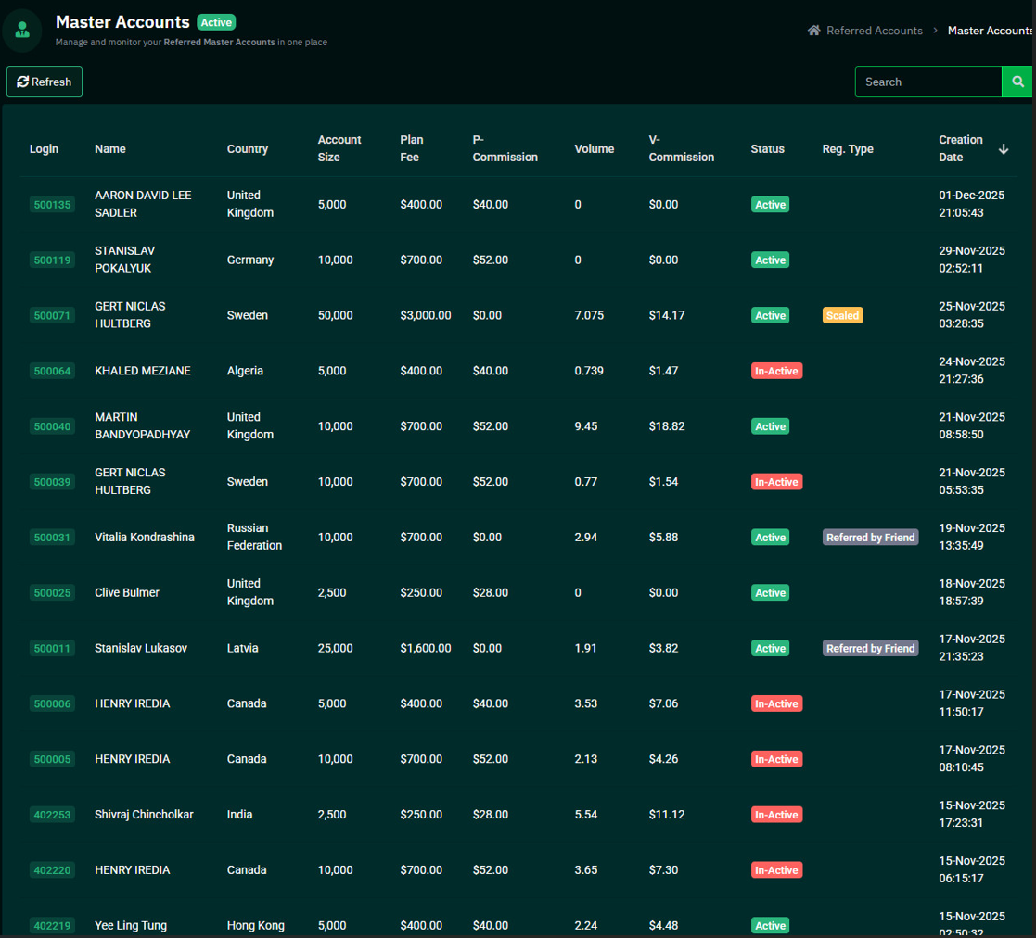Image resolution: width=1036 pixels, height=938 pixels.
Task: Sort table by Volume column header
Action: 594,149
